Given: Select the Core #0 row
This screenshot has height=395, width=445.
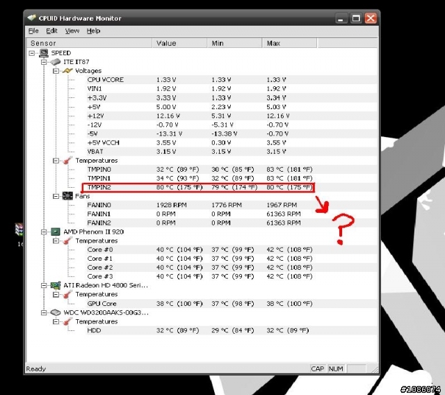Looking at the screenshot, I should coord(232,250).
